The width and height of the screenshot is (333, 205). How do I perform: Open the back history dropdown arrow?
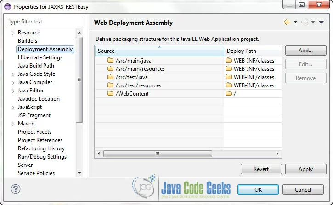295,22
